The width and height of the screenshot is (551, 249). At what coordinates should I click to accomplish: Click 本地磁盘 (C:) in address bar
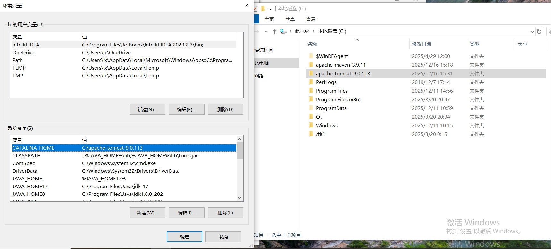(332, 31)
